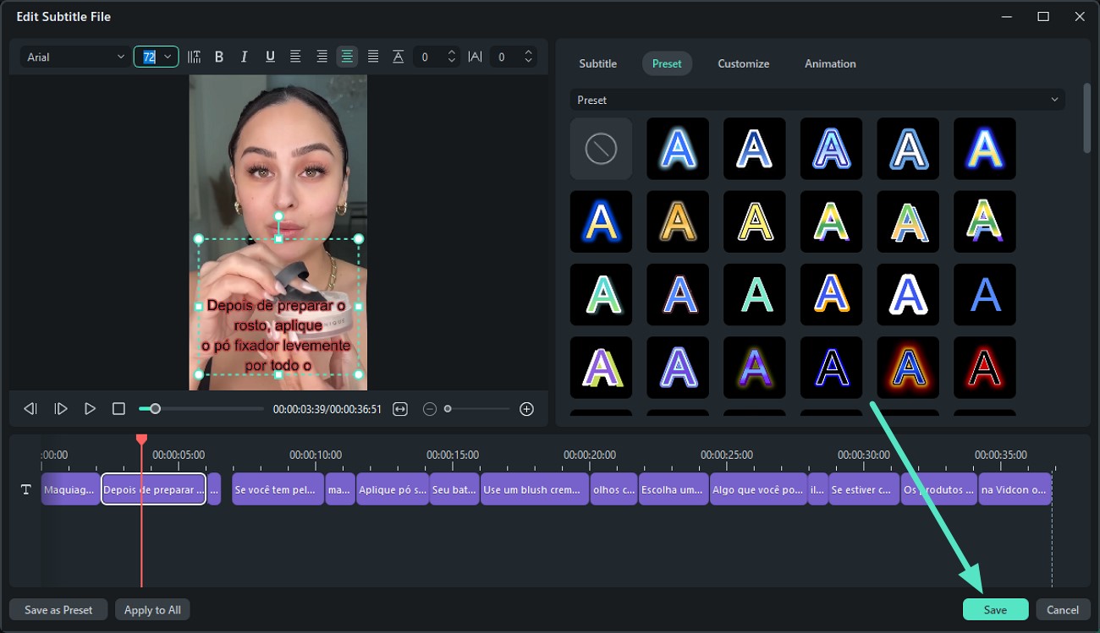Click Save as Preset
Image resolution: width=1100 pixels, height=633 pixels.
[x=58, y=609]
